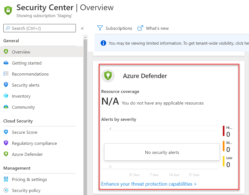Click the Getting started cloud icon

pos(6,63)
